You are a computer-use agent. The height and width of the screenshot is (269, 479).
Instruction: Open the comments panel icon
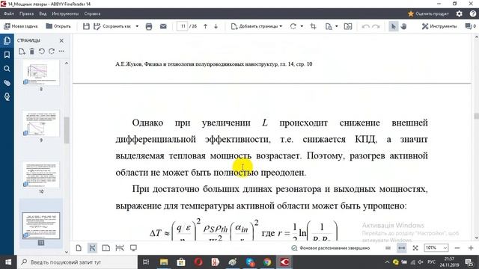point(469,26)
